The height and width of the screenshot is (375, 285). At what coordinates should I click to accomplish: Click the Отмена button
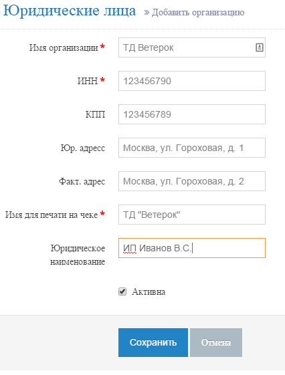[x=216, y=342]
